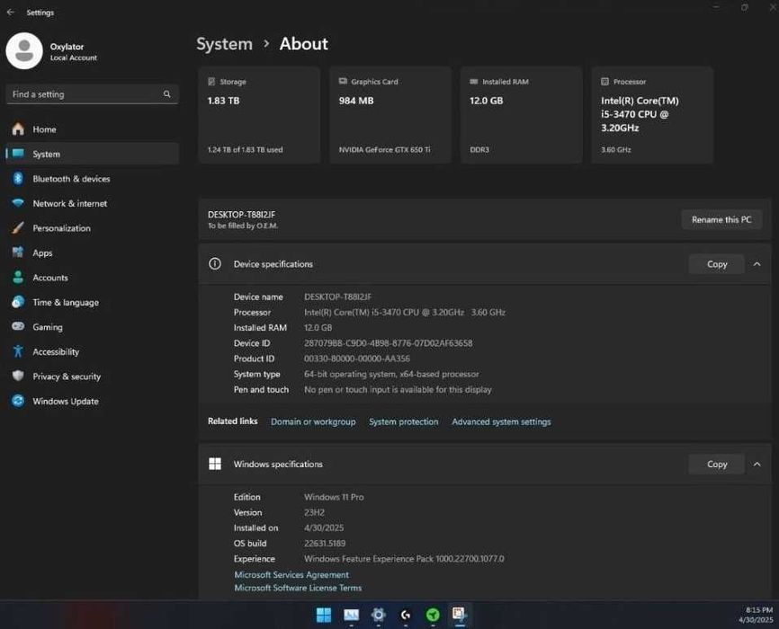Collapse the Device specifications section
Screen dimensions: 779x629
[757, 264]
